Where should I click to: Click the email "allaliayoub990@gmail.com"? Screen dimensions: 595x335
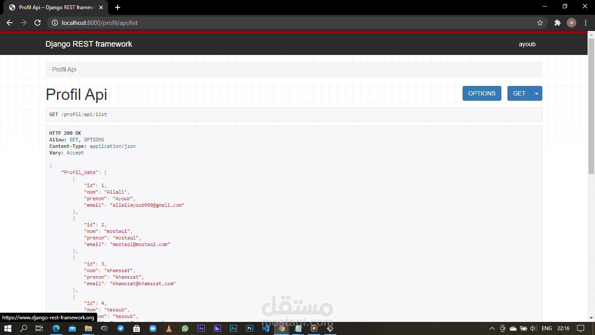147,205
